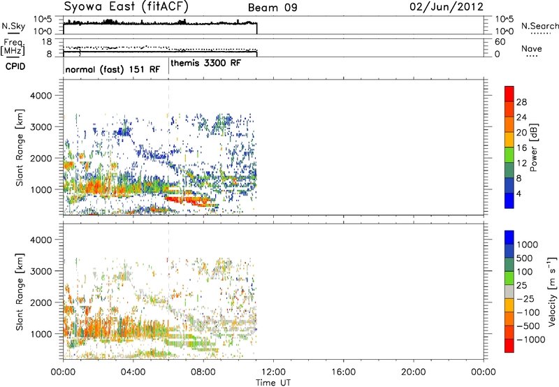Click the 'themis 3300 RF' CPID entry
The height and width of the screenshot is (387, 559).
point(205,63)
